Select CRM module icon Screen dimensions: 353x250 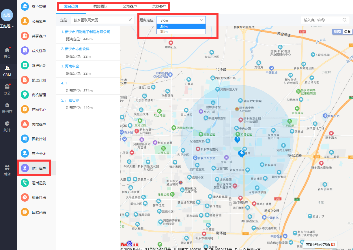(7, 68)
